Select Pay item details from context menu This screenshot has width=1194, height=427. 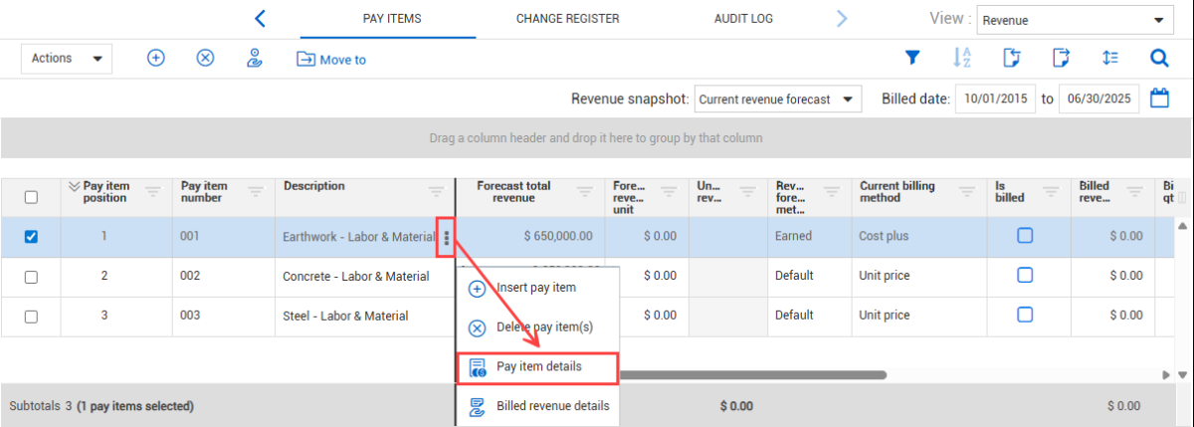(x=537, y=367)
